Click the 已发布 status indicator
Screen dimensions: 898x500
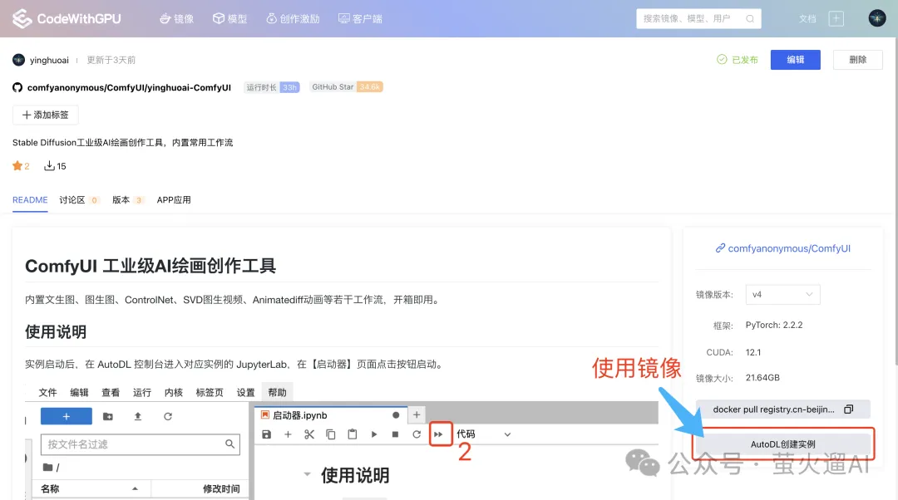[x=737, y=60]
